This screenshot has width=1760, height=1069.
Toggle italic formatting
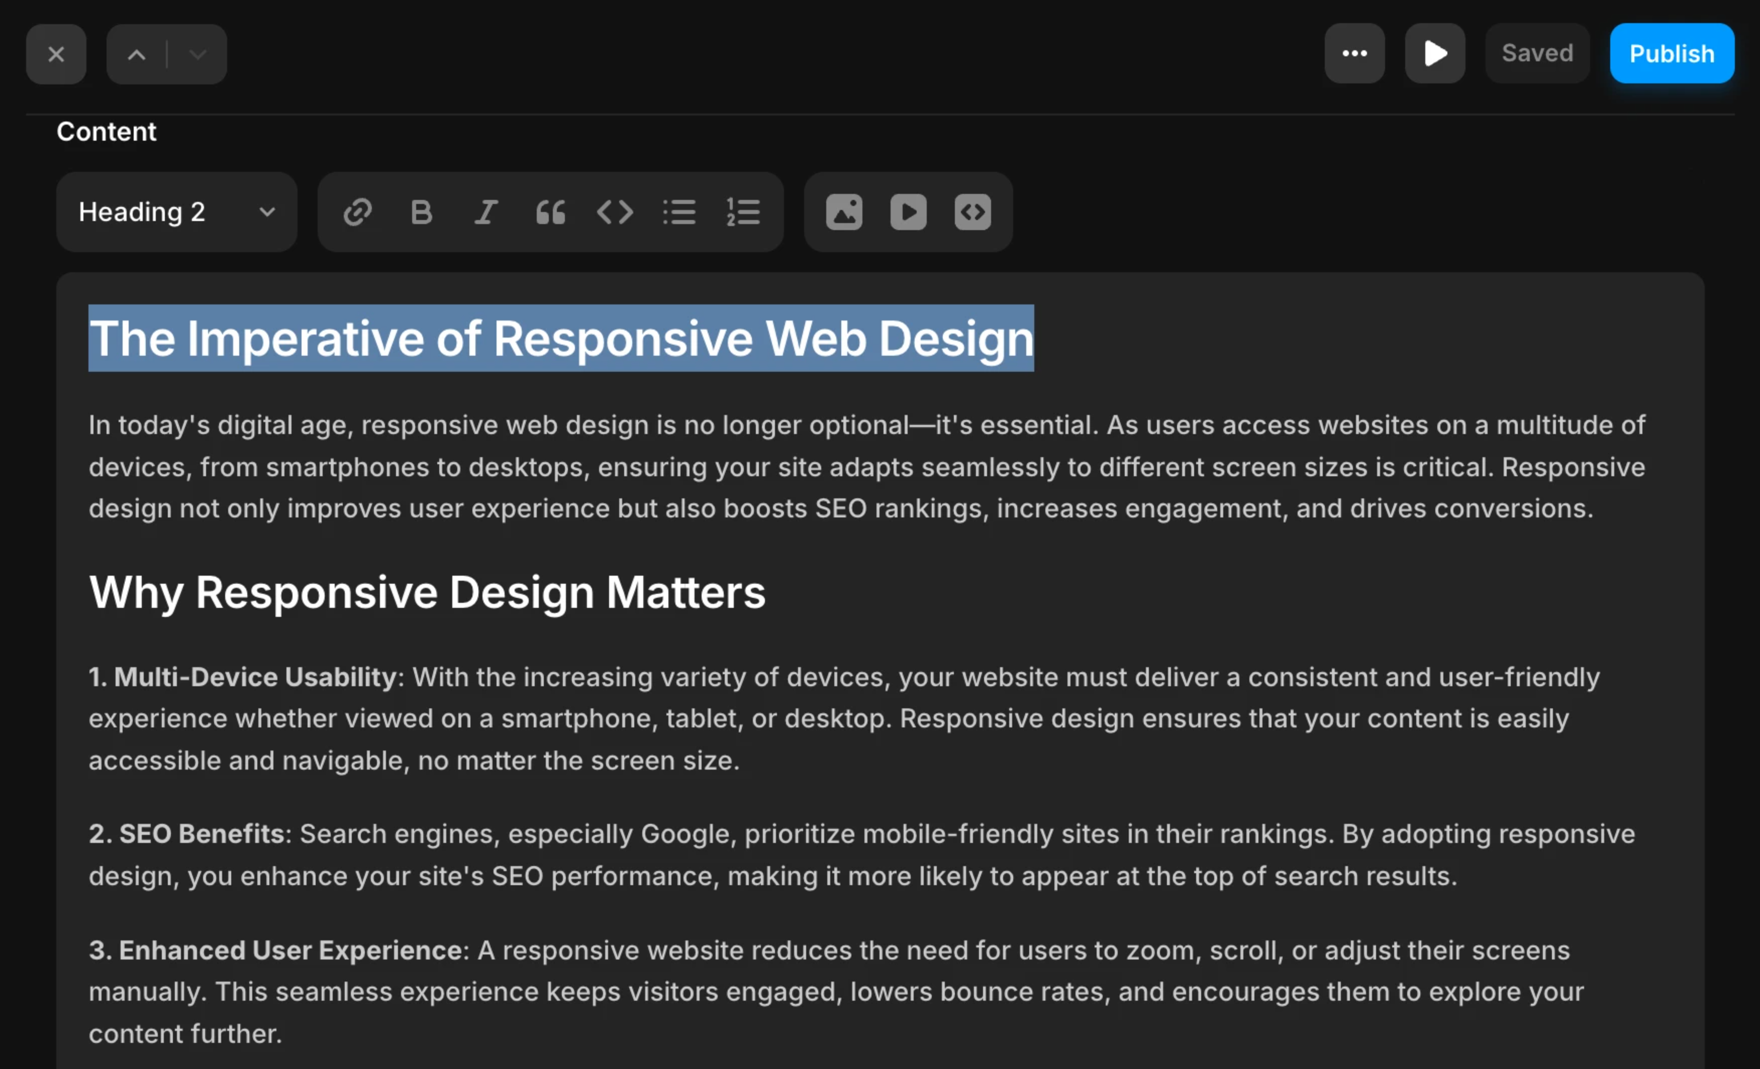click(485, 212)
